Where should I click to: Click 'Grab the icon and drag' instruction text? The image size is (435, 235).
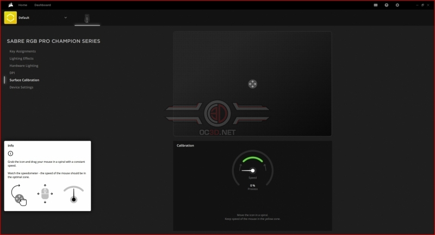point(46,163)
